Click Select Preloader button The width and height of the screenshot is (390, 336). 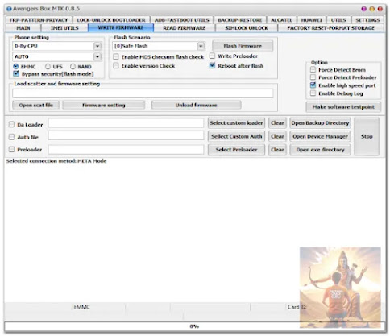[236, 150]
